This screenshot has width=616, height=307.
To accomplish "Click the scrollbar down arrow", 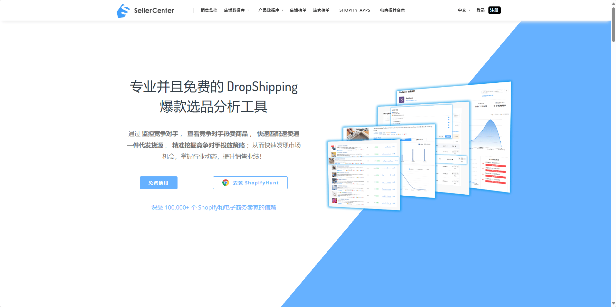I will tap(613, 303).
